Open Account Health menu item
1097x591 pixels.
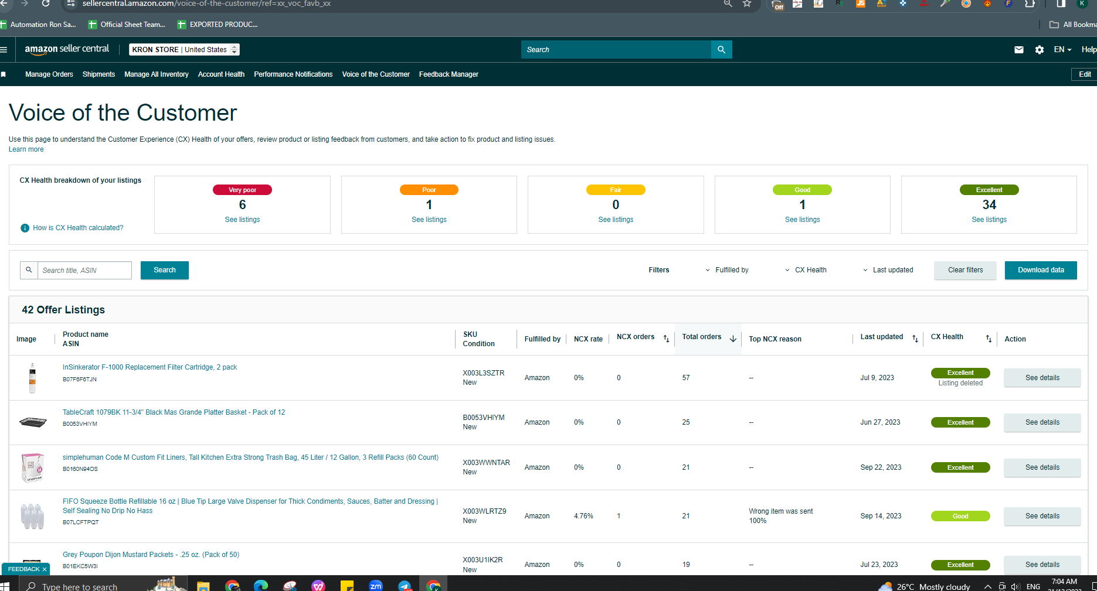(x=221, y=74)
